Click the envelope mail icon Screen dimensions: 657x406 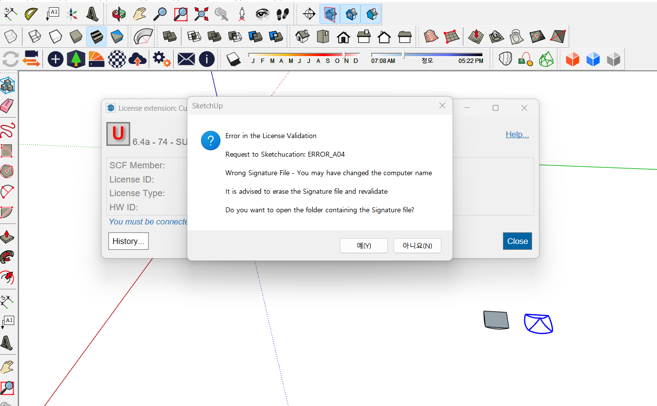tap(186, 60)
